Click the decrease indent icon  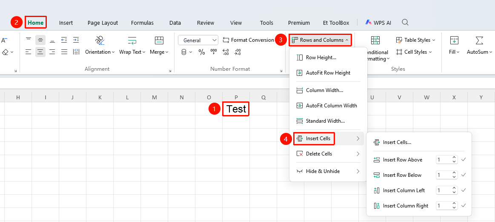(64, 40)
